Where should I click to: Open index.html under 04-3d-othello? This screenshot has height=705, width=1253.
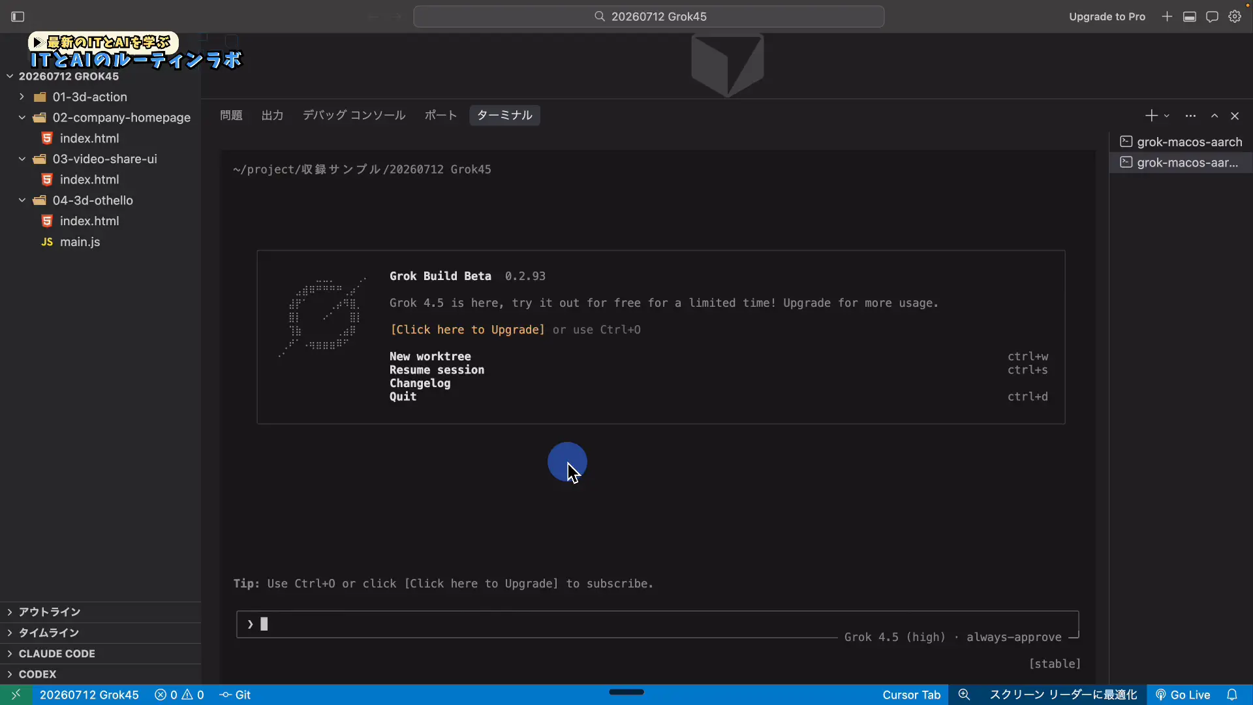point(101,221)
